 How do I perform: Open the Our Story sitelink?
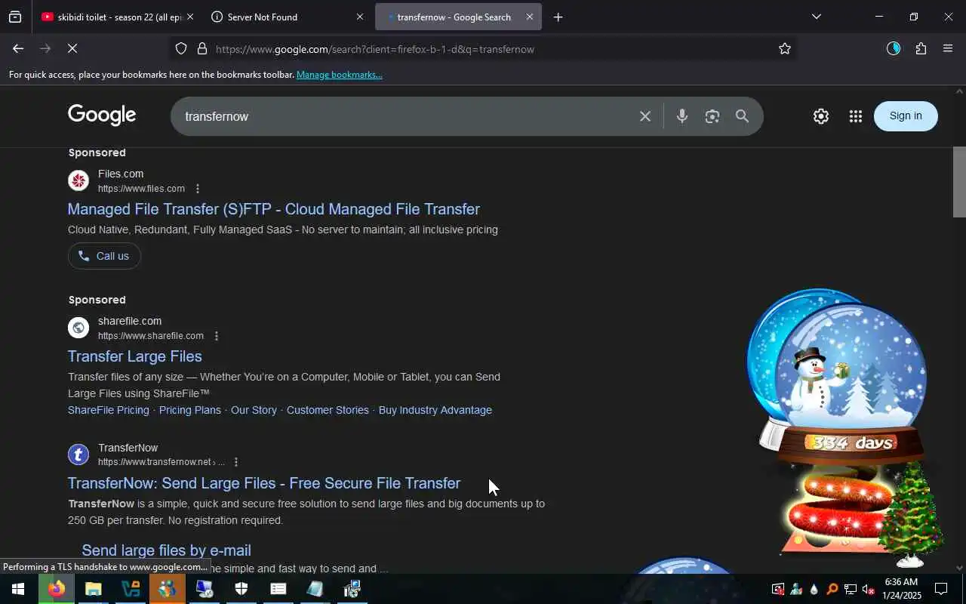pos(254,410)
